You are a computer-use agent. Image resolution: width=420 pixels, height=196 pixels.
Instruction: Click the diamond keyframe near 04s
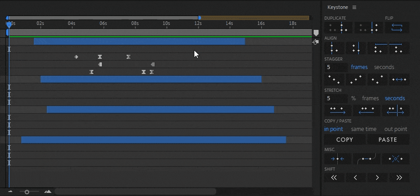click(76, 57)
